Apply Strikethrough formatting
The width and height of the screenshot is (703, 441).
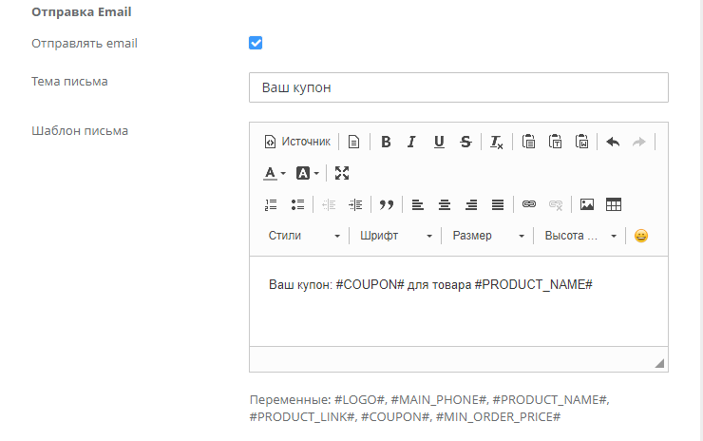point(465,142)
